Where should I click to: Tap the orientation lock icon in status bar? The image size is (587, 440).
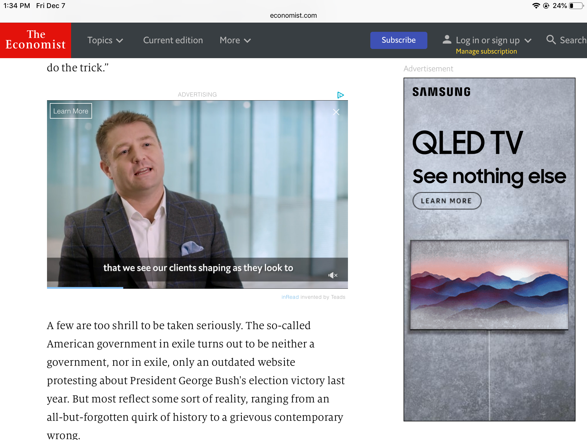[x=546, y=6]
